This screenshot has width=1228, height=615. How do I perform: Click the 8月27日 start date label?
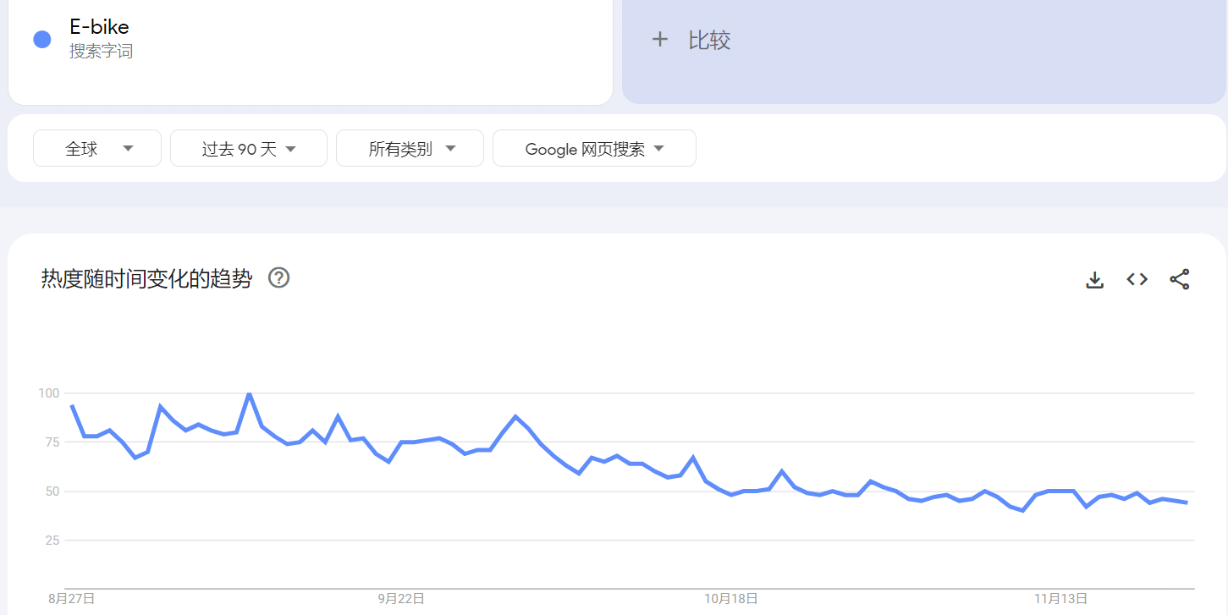pos(71,598)
